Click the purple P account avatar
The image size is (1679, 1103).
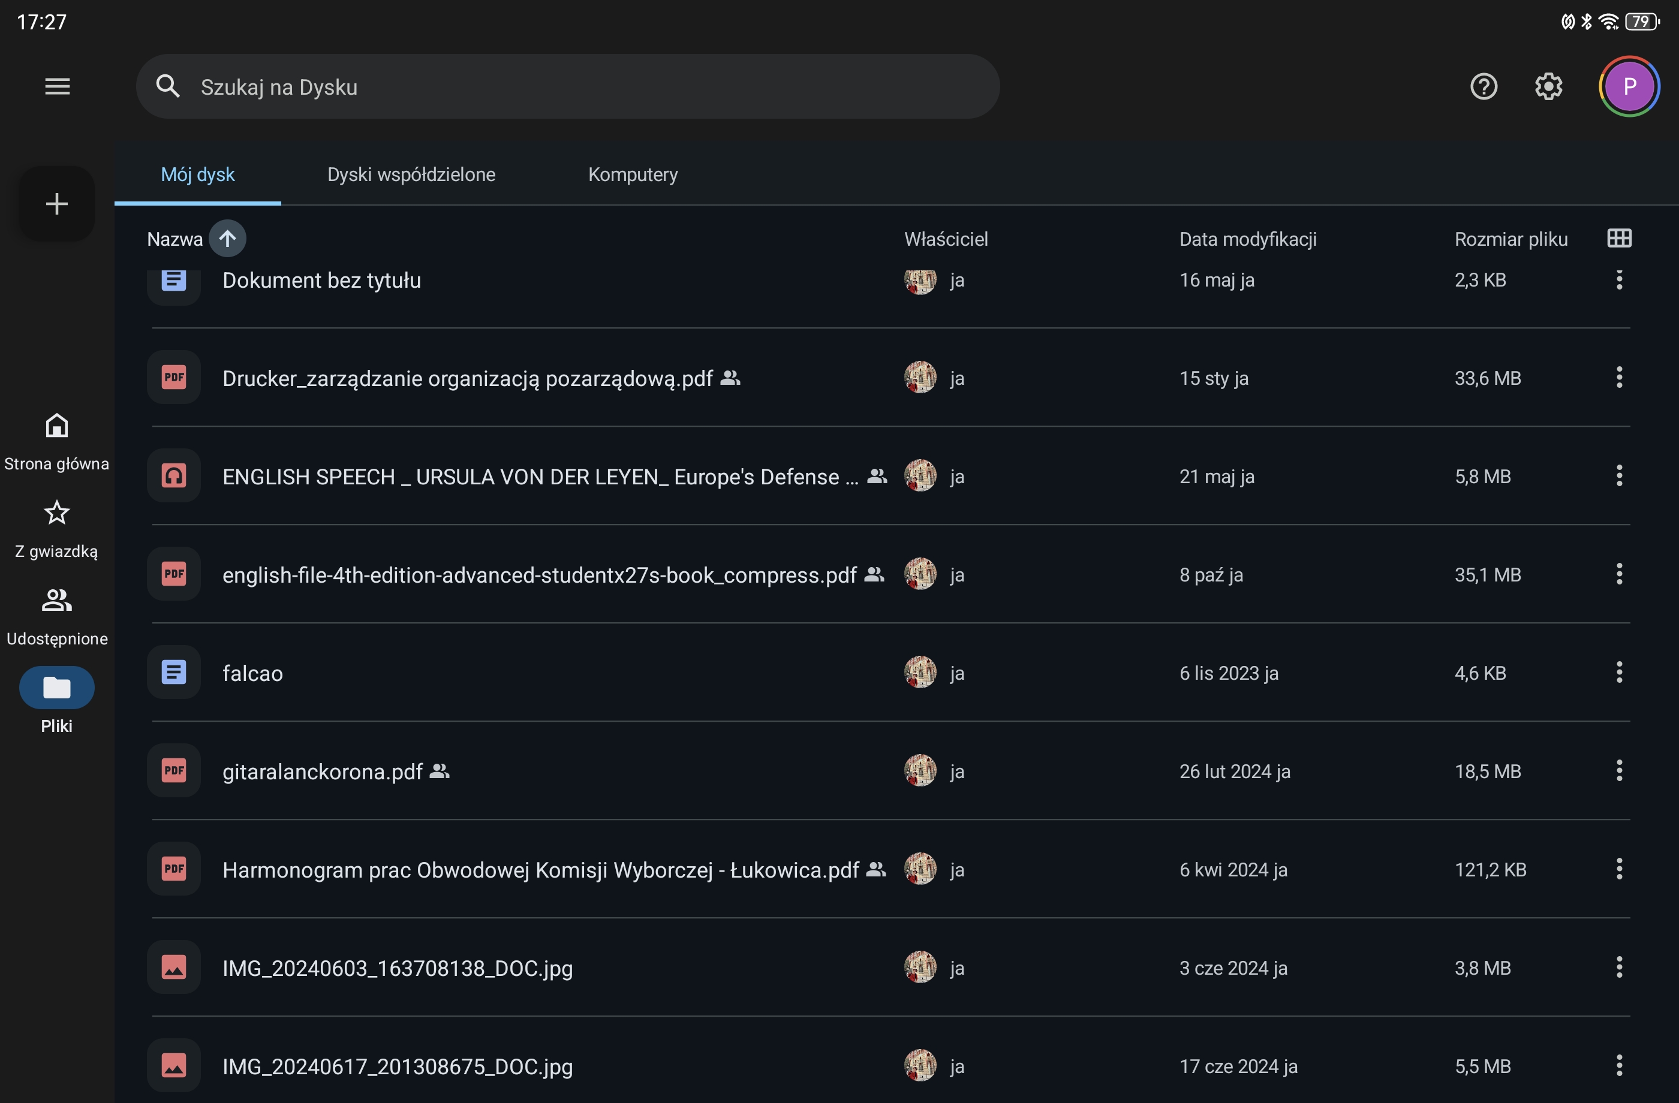1629,86
